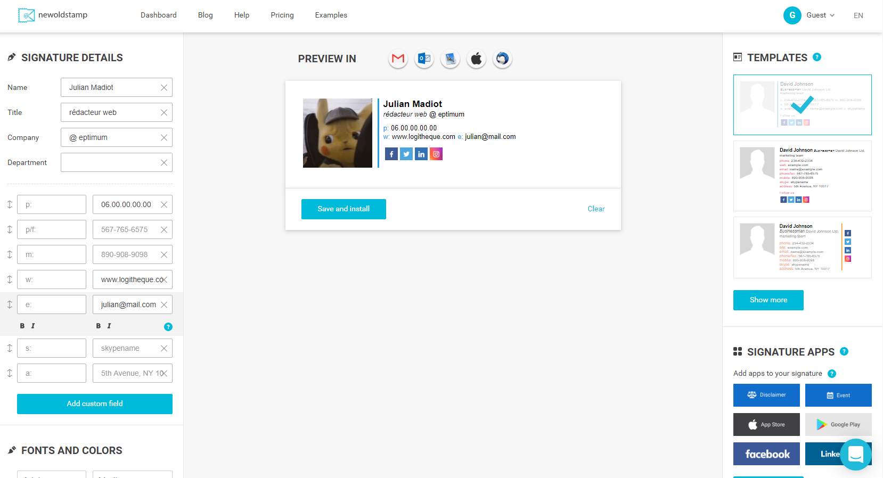Select third template with side social icons

coord(803,248)
